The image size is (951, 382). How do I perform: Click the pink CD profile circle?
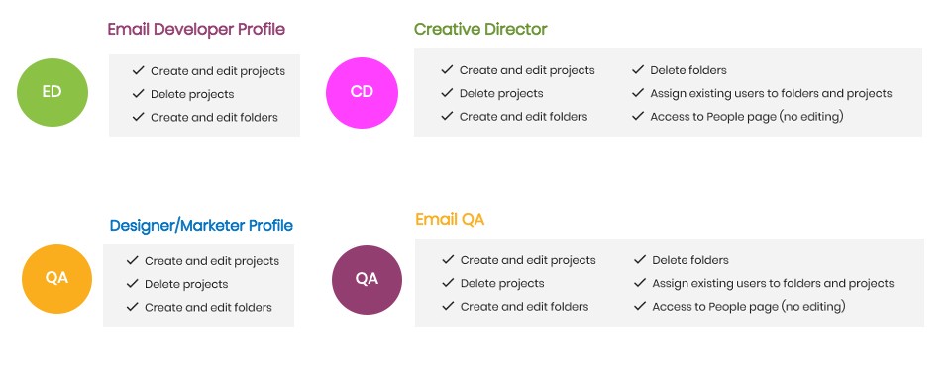[x=363, y=93]
